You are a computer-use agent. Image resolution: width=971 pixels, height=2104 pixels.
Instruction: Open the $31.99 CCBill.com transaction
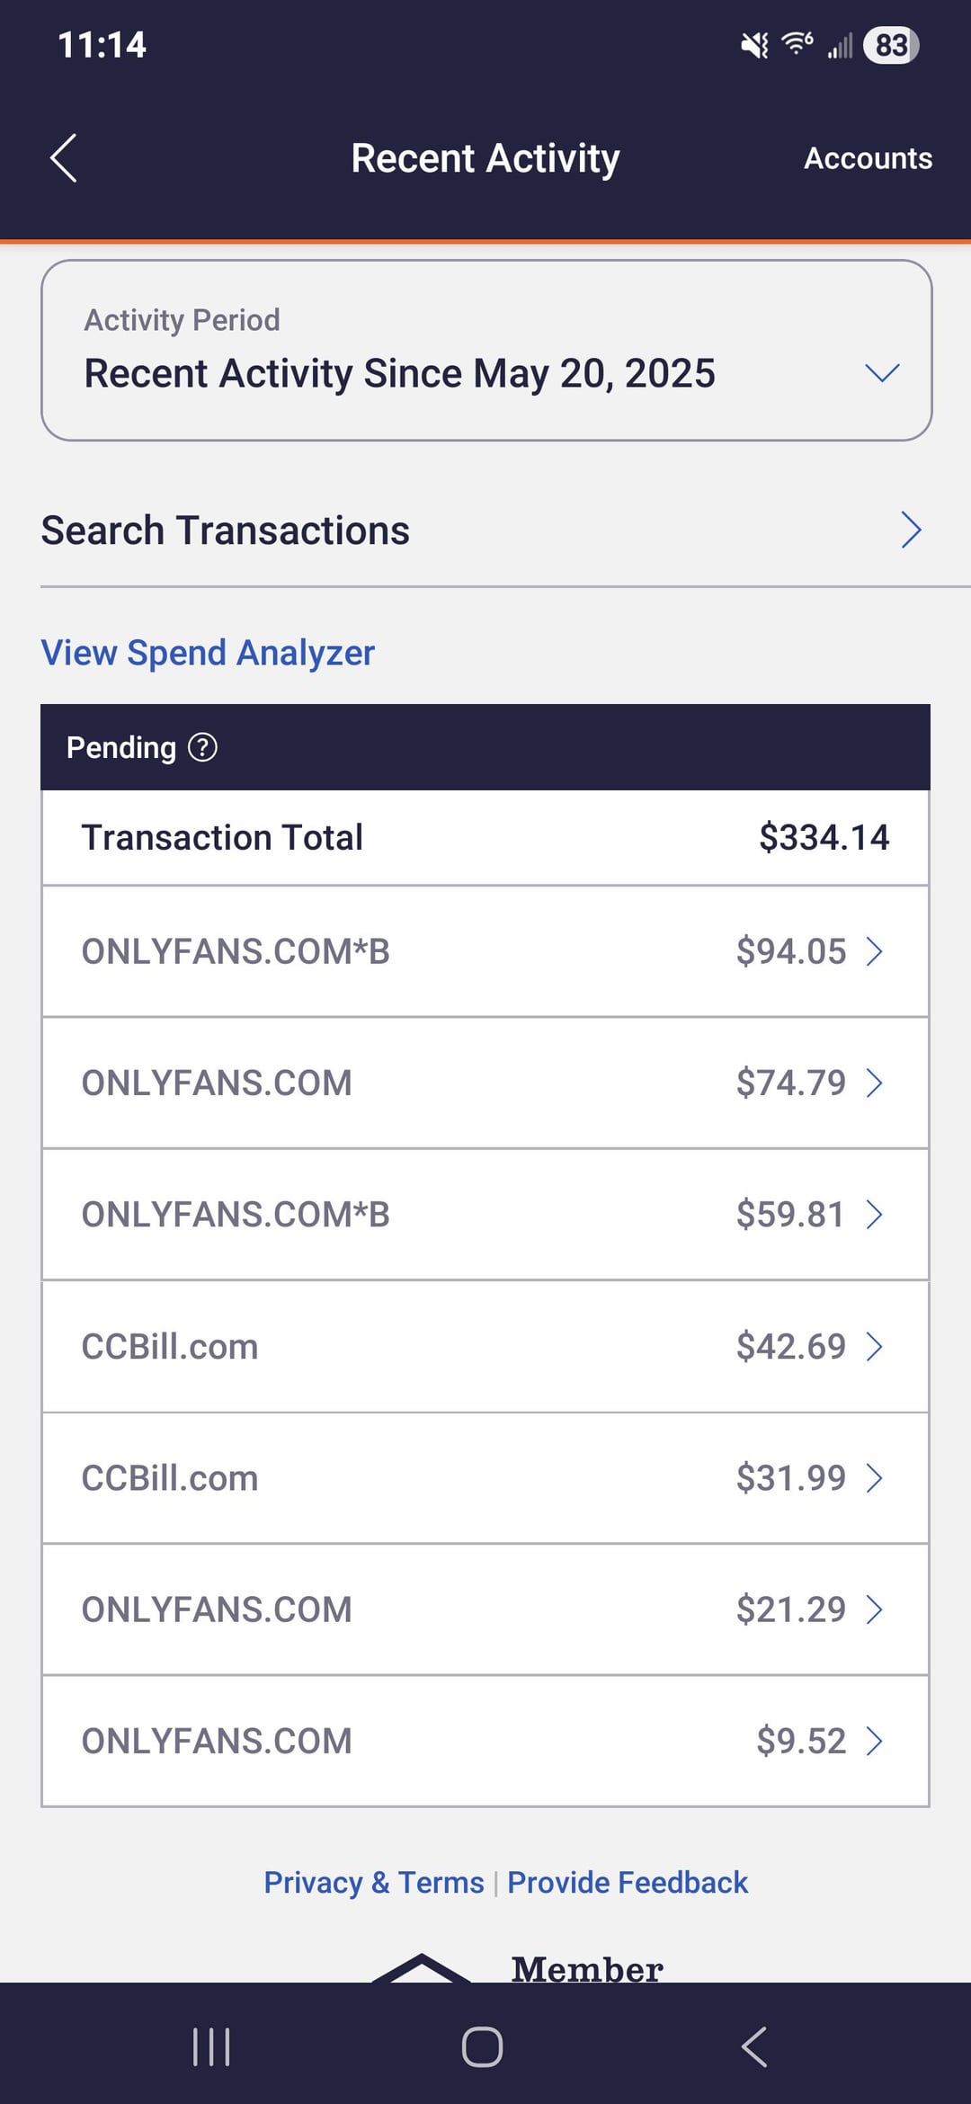[x=485, y=1477]
